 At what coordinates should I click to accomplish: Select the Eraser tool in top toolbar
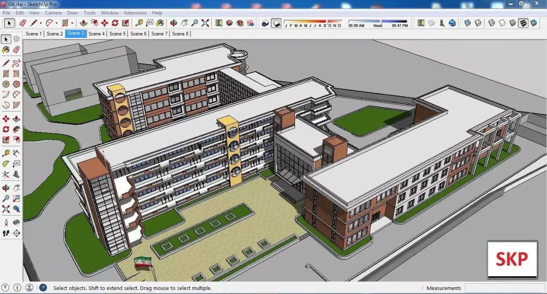pos(22,23)
